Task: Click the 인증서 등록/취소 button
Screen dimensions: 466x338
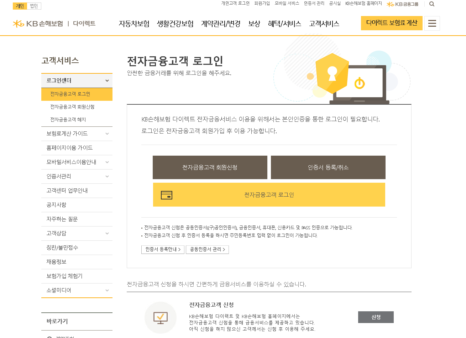Action: 328,167
